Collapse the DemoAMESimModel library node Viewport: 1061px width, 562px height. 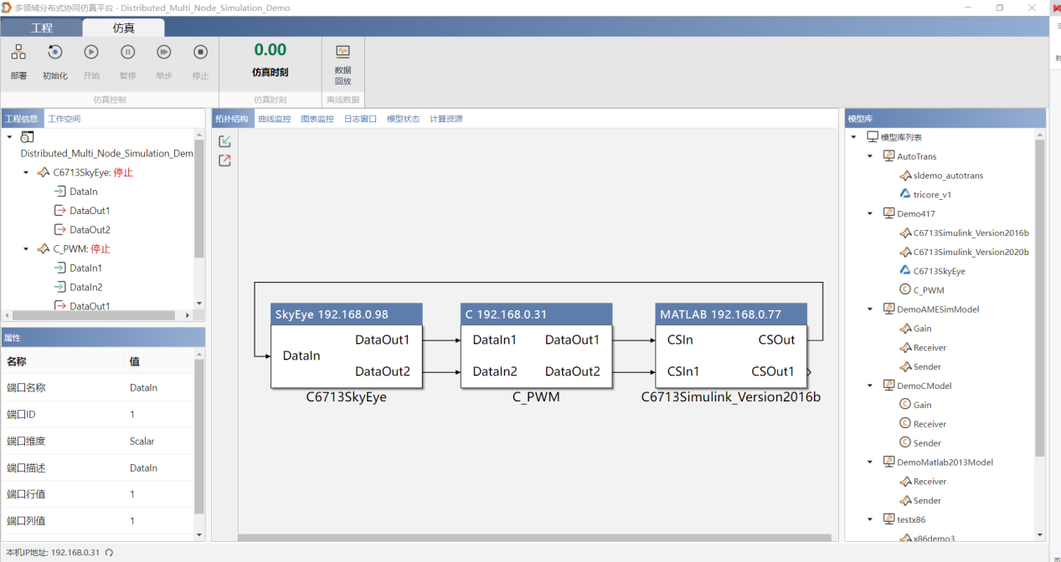click(871, 309)
